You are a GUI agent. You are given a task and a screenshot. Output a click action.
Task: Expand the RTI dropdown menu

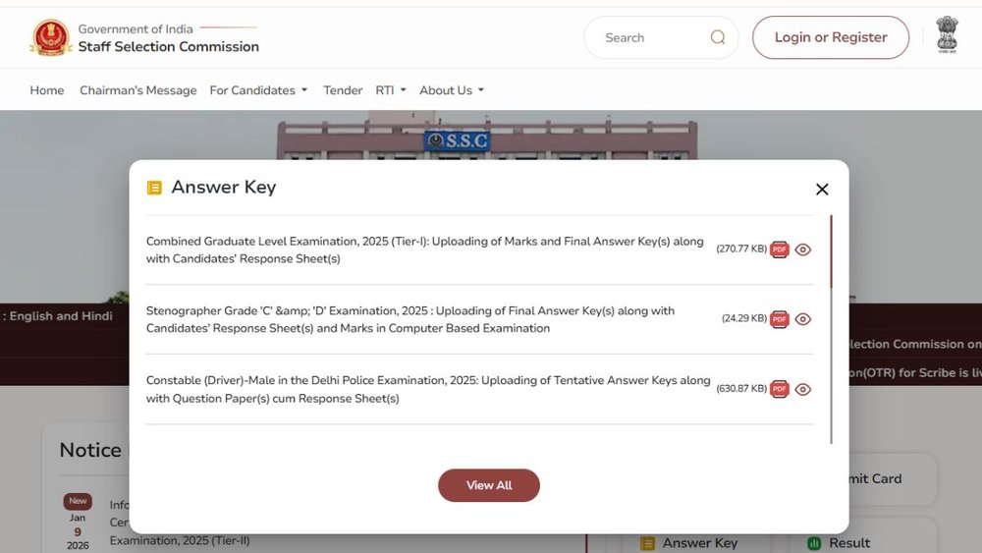(391, 90)
